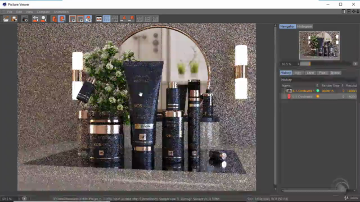
Task: Click the first Render Region frame icon
Action: click(x=73, y=19)
